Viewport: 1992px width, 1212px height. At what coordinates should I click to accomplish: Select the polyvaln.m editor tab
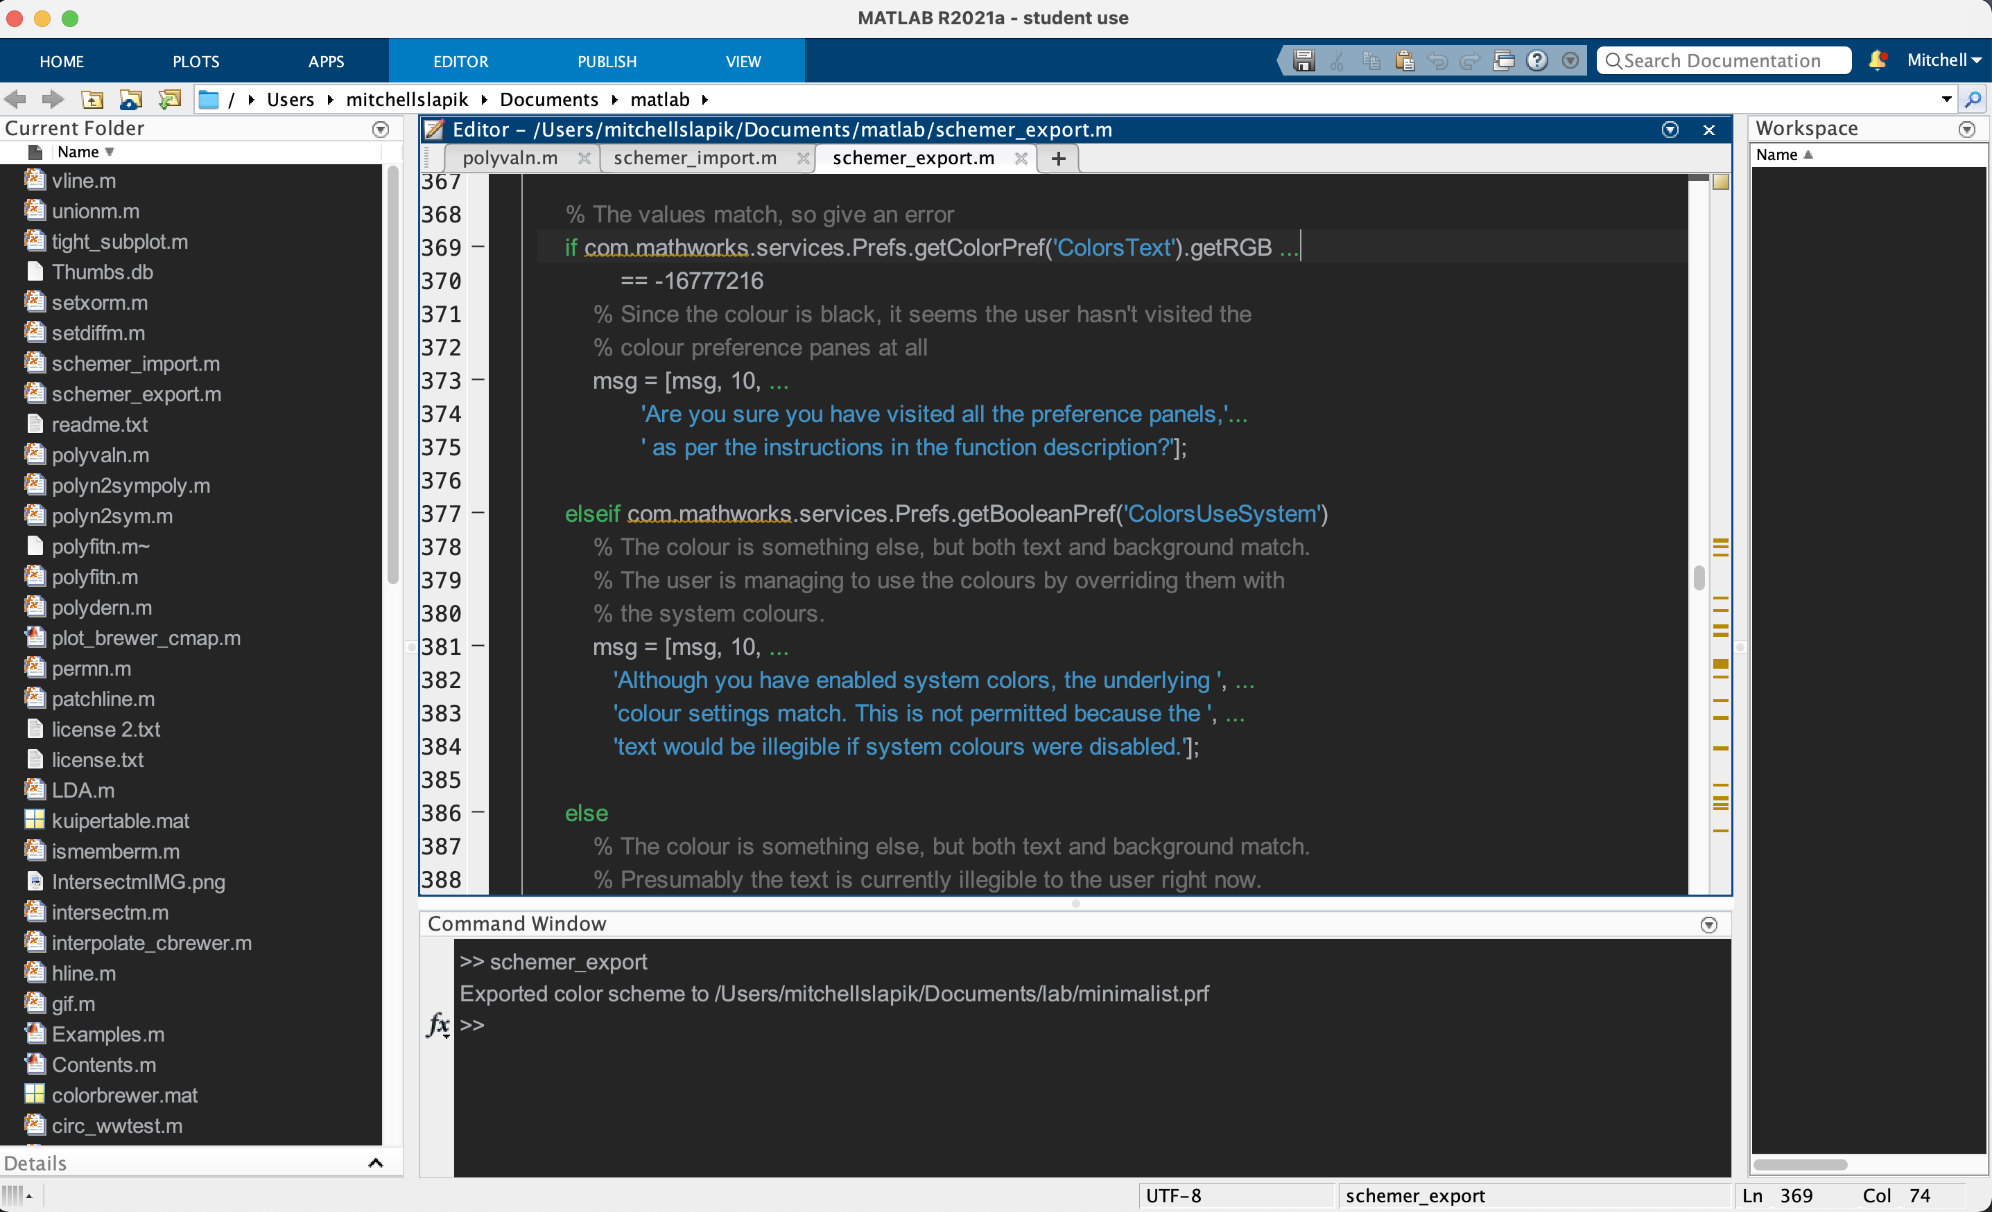pyautogui.click(x=510, y=159)
